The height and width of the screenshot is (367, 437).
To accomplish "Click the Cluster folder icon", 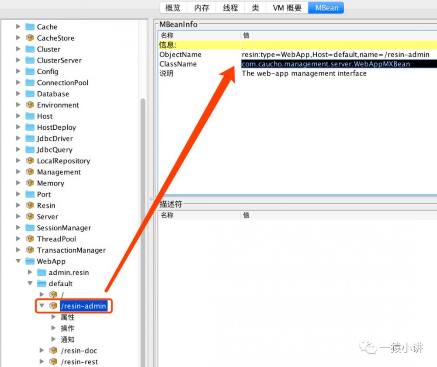I will (x=30, y=49).
